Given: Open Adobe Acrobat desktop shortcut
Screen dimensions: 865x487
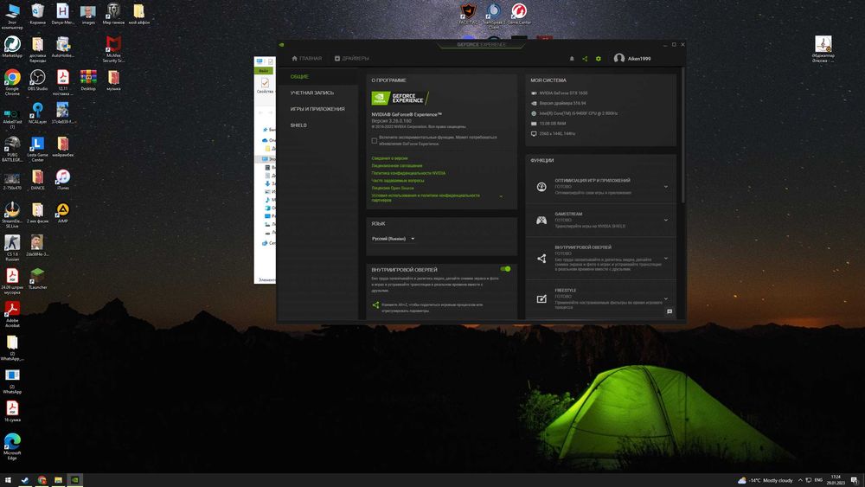Looking at the screenshot, I should 12,314.
